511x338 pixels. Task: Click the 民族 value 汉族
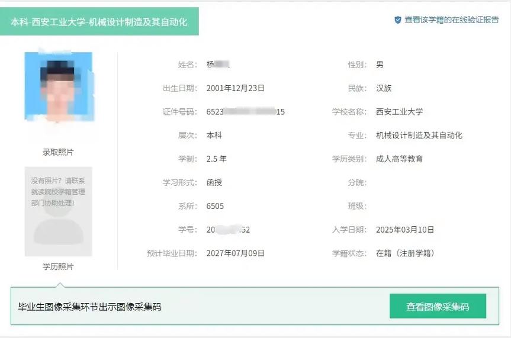coord(384,88)
